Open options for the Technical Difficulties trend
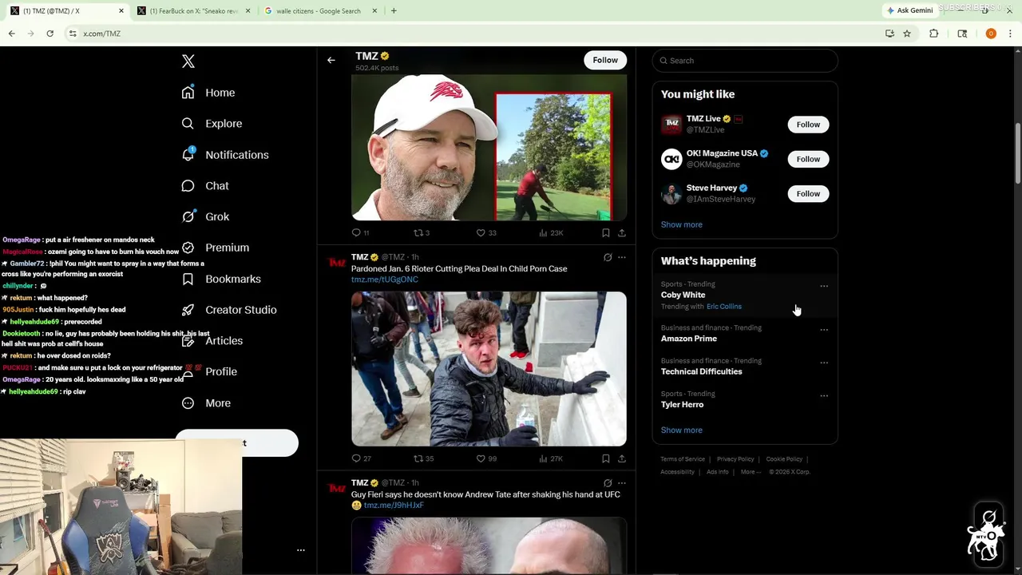 click(824, 362)
